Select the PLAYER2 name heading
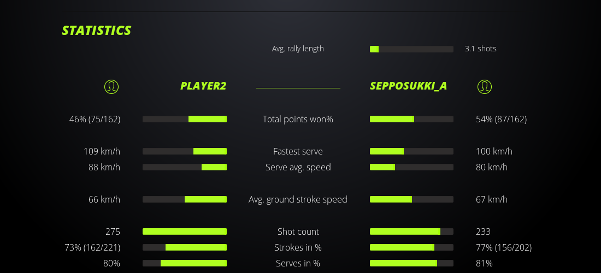This screenshot has width=601, height=273. coord(203,86)
